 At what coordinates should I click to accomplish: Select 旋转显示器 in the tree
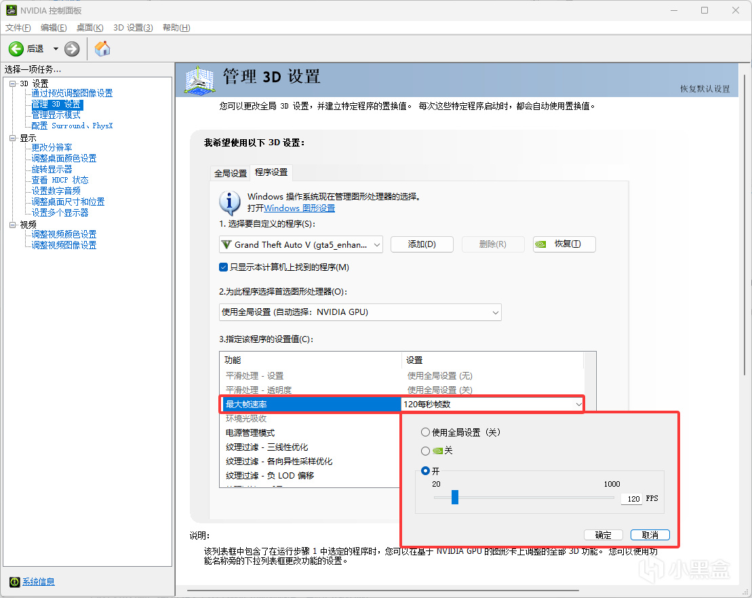coord(52,170)
